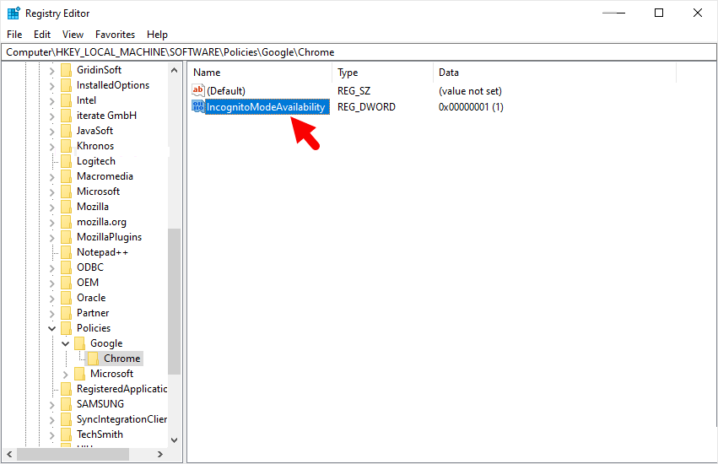Click the REG_SZ type cell
Image resolution: width=718 pixels, height=464 pixels.
(x=354, y=91)
